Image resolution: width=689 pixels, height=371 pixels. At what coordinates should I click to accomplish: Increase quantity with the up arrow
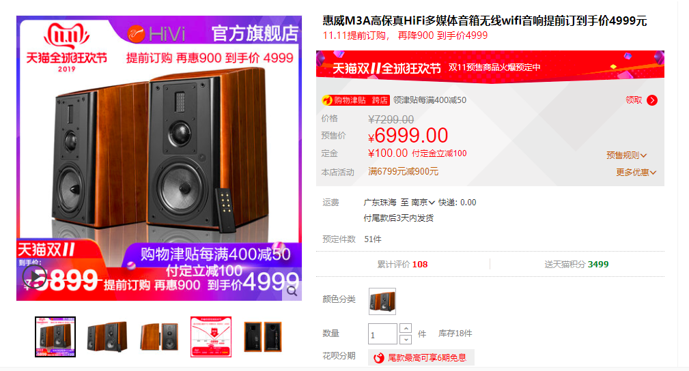point(406,328)
